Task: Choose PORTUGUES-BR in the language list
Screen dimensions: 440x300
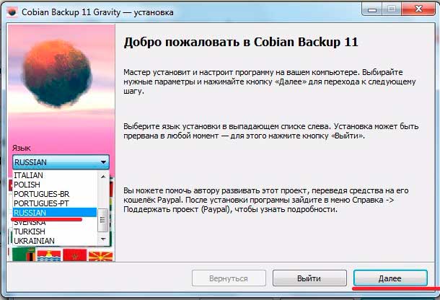Action: pyautogui.click(x=55, y=194)
